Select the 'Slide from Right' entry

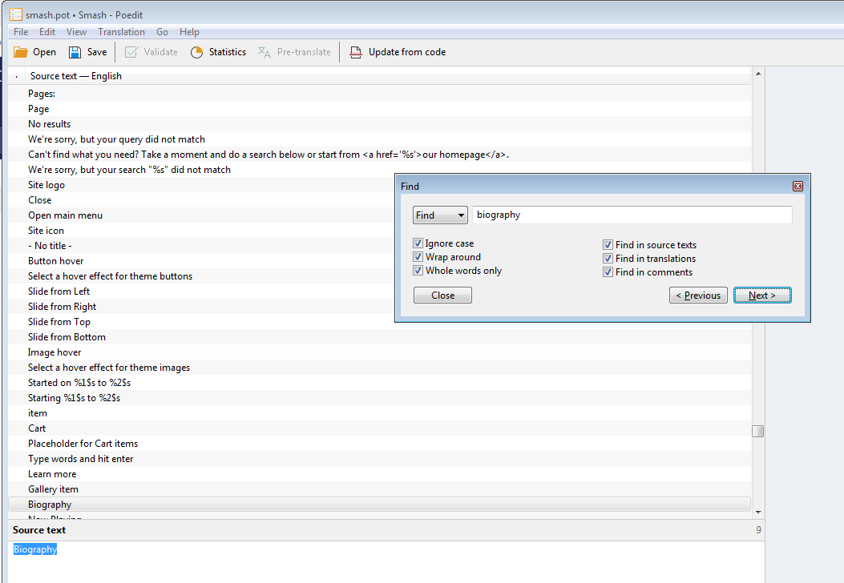(201, 307)
